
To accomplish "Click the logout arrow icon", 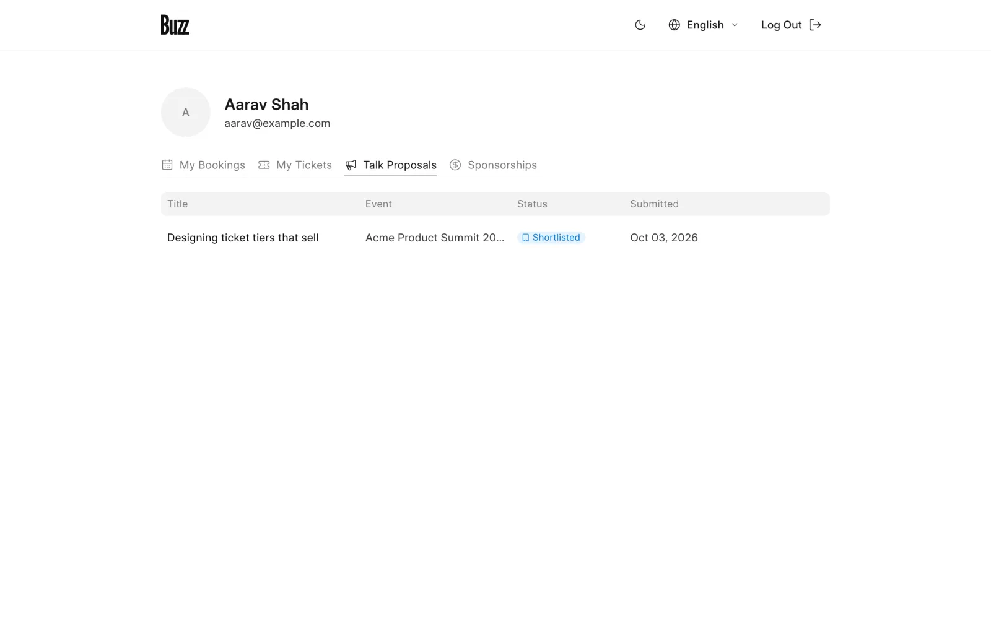I will point(815,25).
